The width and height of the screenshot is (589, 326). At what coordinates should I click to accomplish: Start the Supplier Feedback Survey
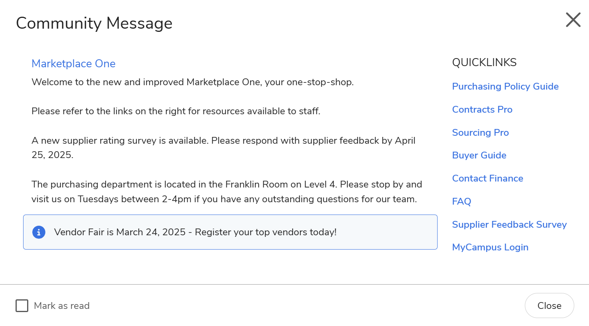point(509,224)
